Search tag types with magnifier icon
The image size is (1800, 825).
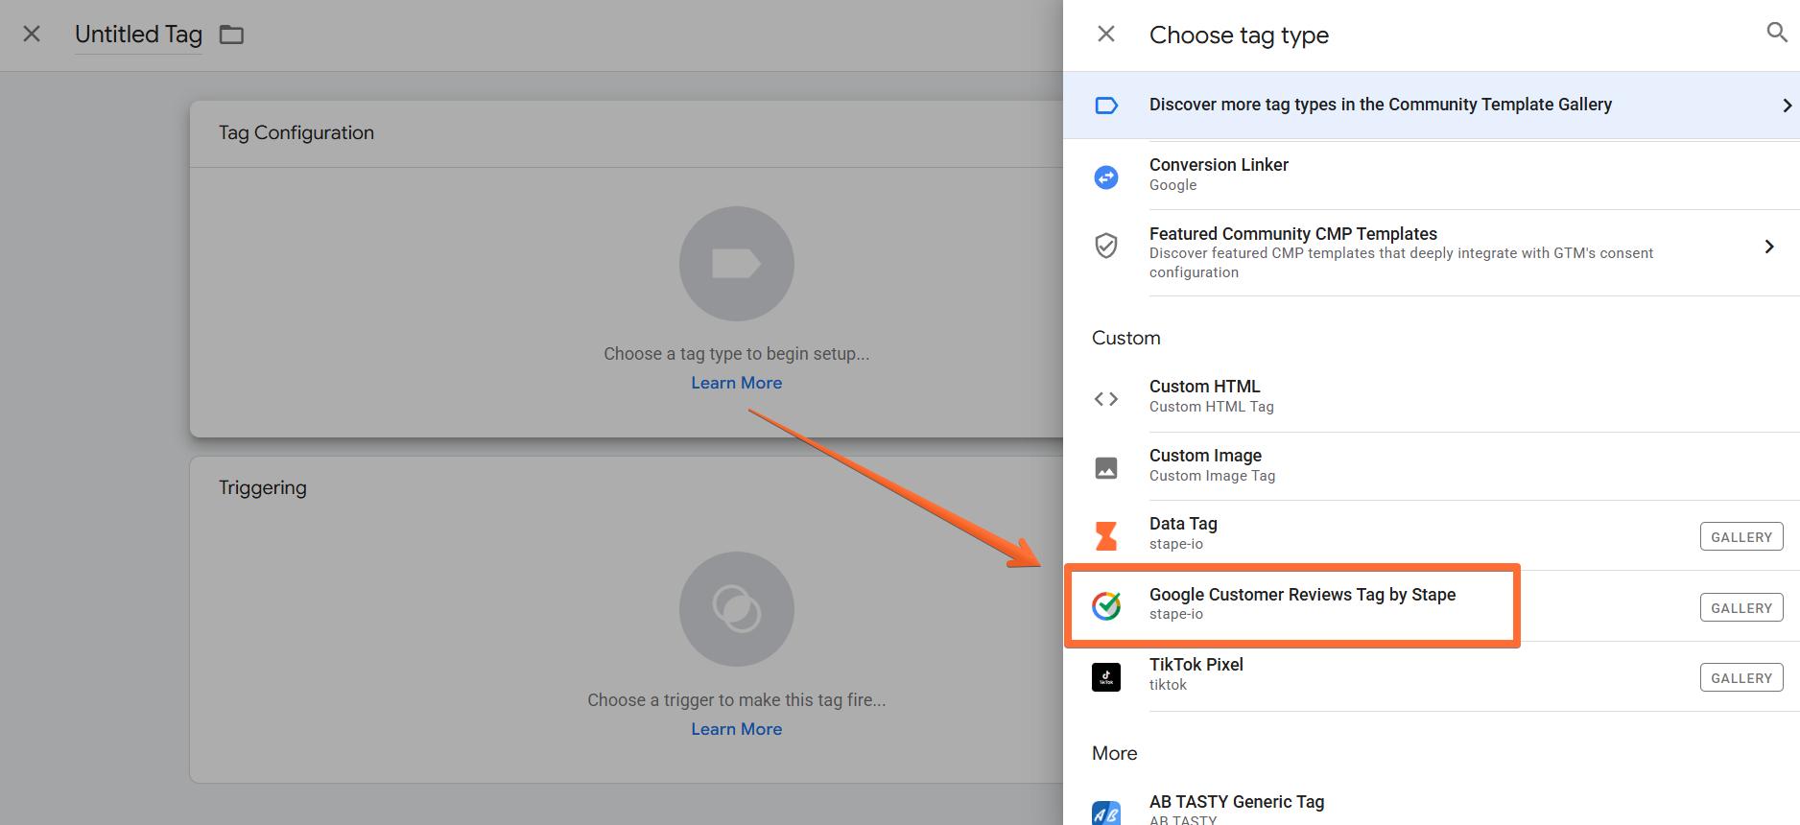(1777, 34)
